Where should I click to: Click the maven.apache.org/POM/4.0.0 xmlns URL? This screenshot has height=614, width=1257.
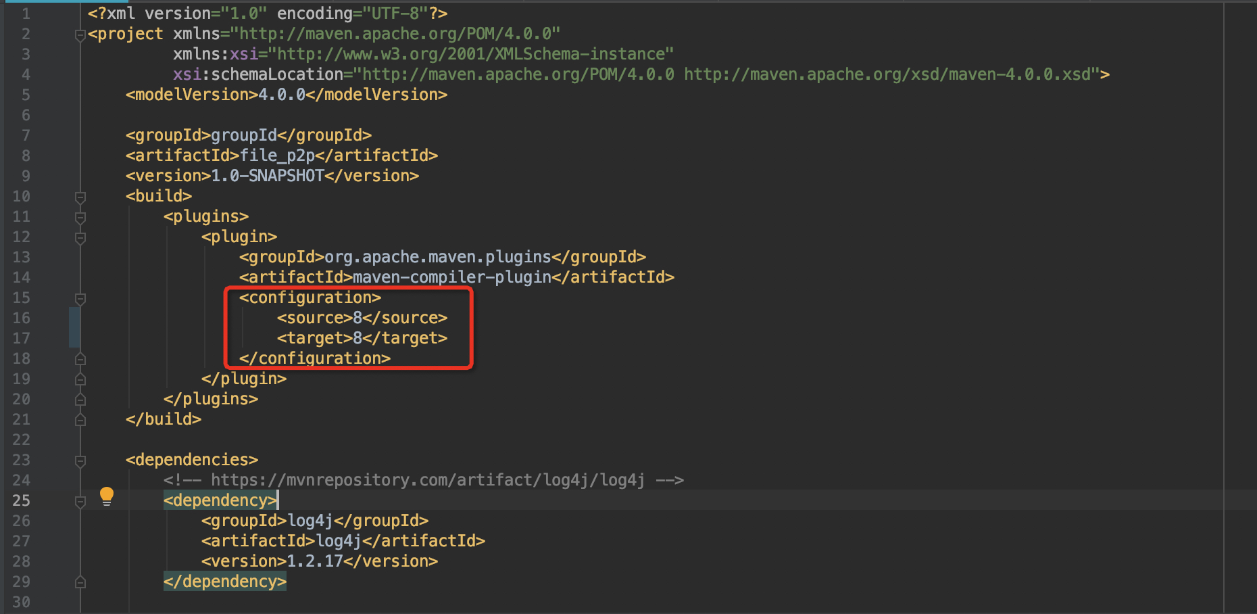tap(395, 34)
